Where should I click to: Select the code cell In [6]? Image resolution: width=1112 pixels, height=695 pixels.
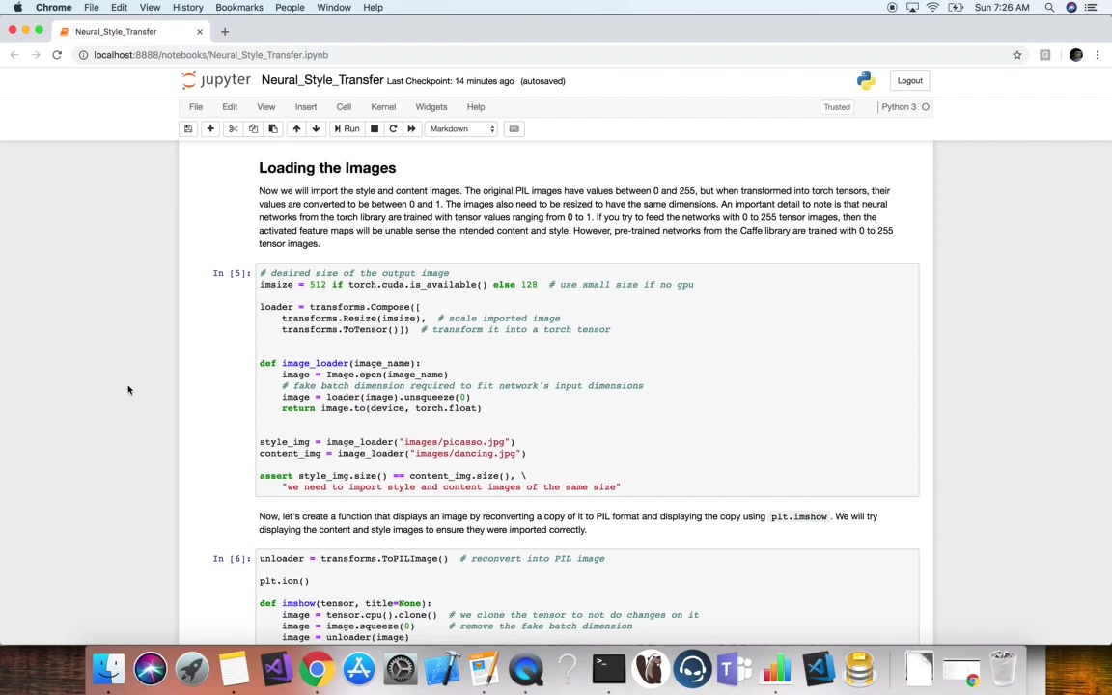click(587, 598)
